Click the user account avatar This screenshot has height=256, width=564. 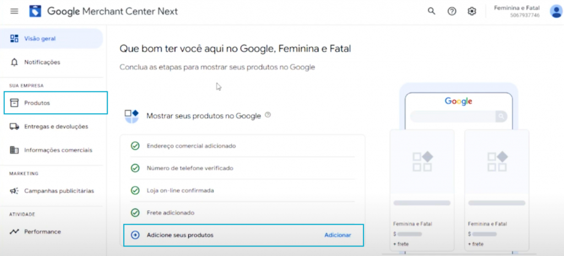click(x=556, y=11)
